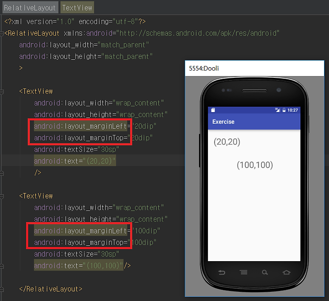
Task: Click the first TextView layout_width="wrap_content"
Action: pos(99,103)
